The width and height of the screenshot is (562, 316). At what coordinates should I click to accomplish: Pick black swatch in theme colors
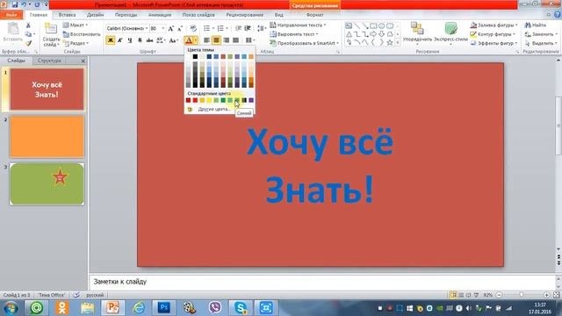coord(195,56)
